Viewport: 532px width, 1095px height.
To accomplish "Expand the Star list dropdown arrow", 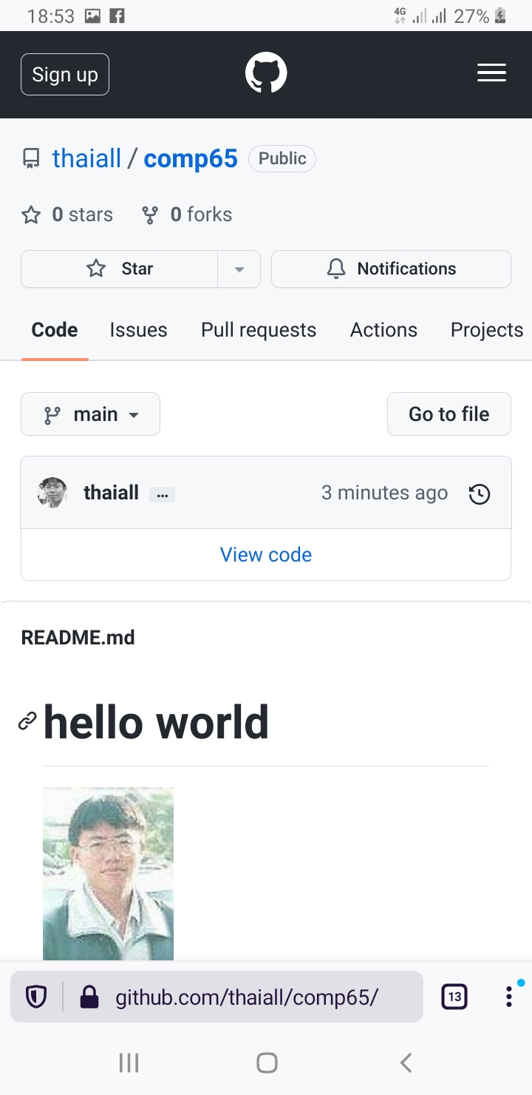I will (x=239, y=269).
